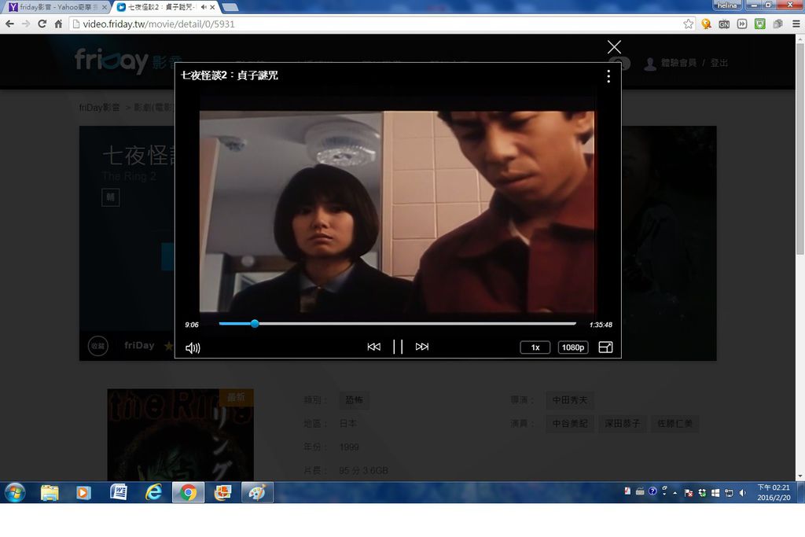This screenshot has width=805, height=537.
Task: Go forward in Chrome browser
Action: pos(26,24)
